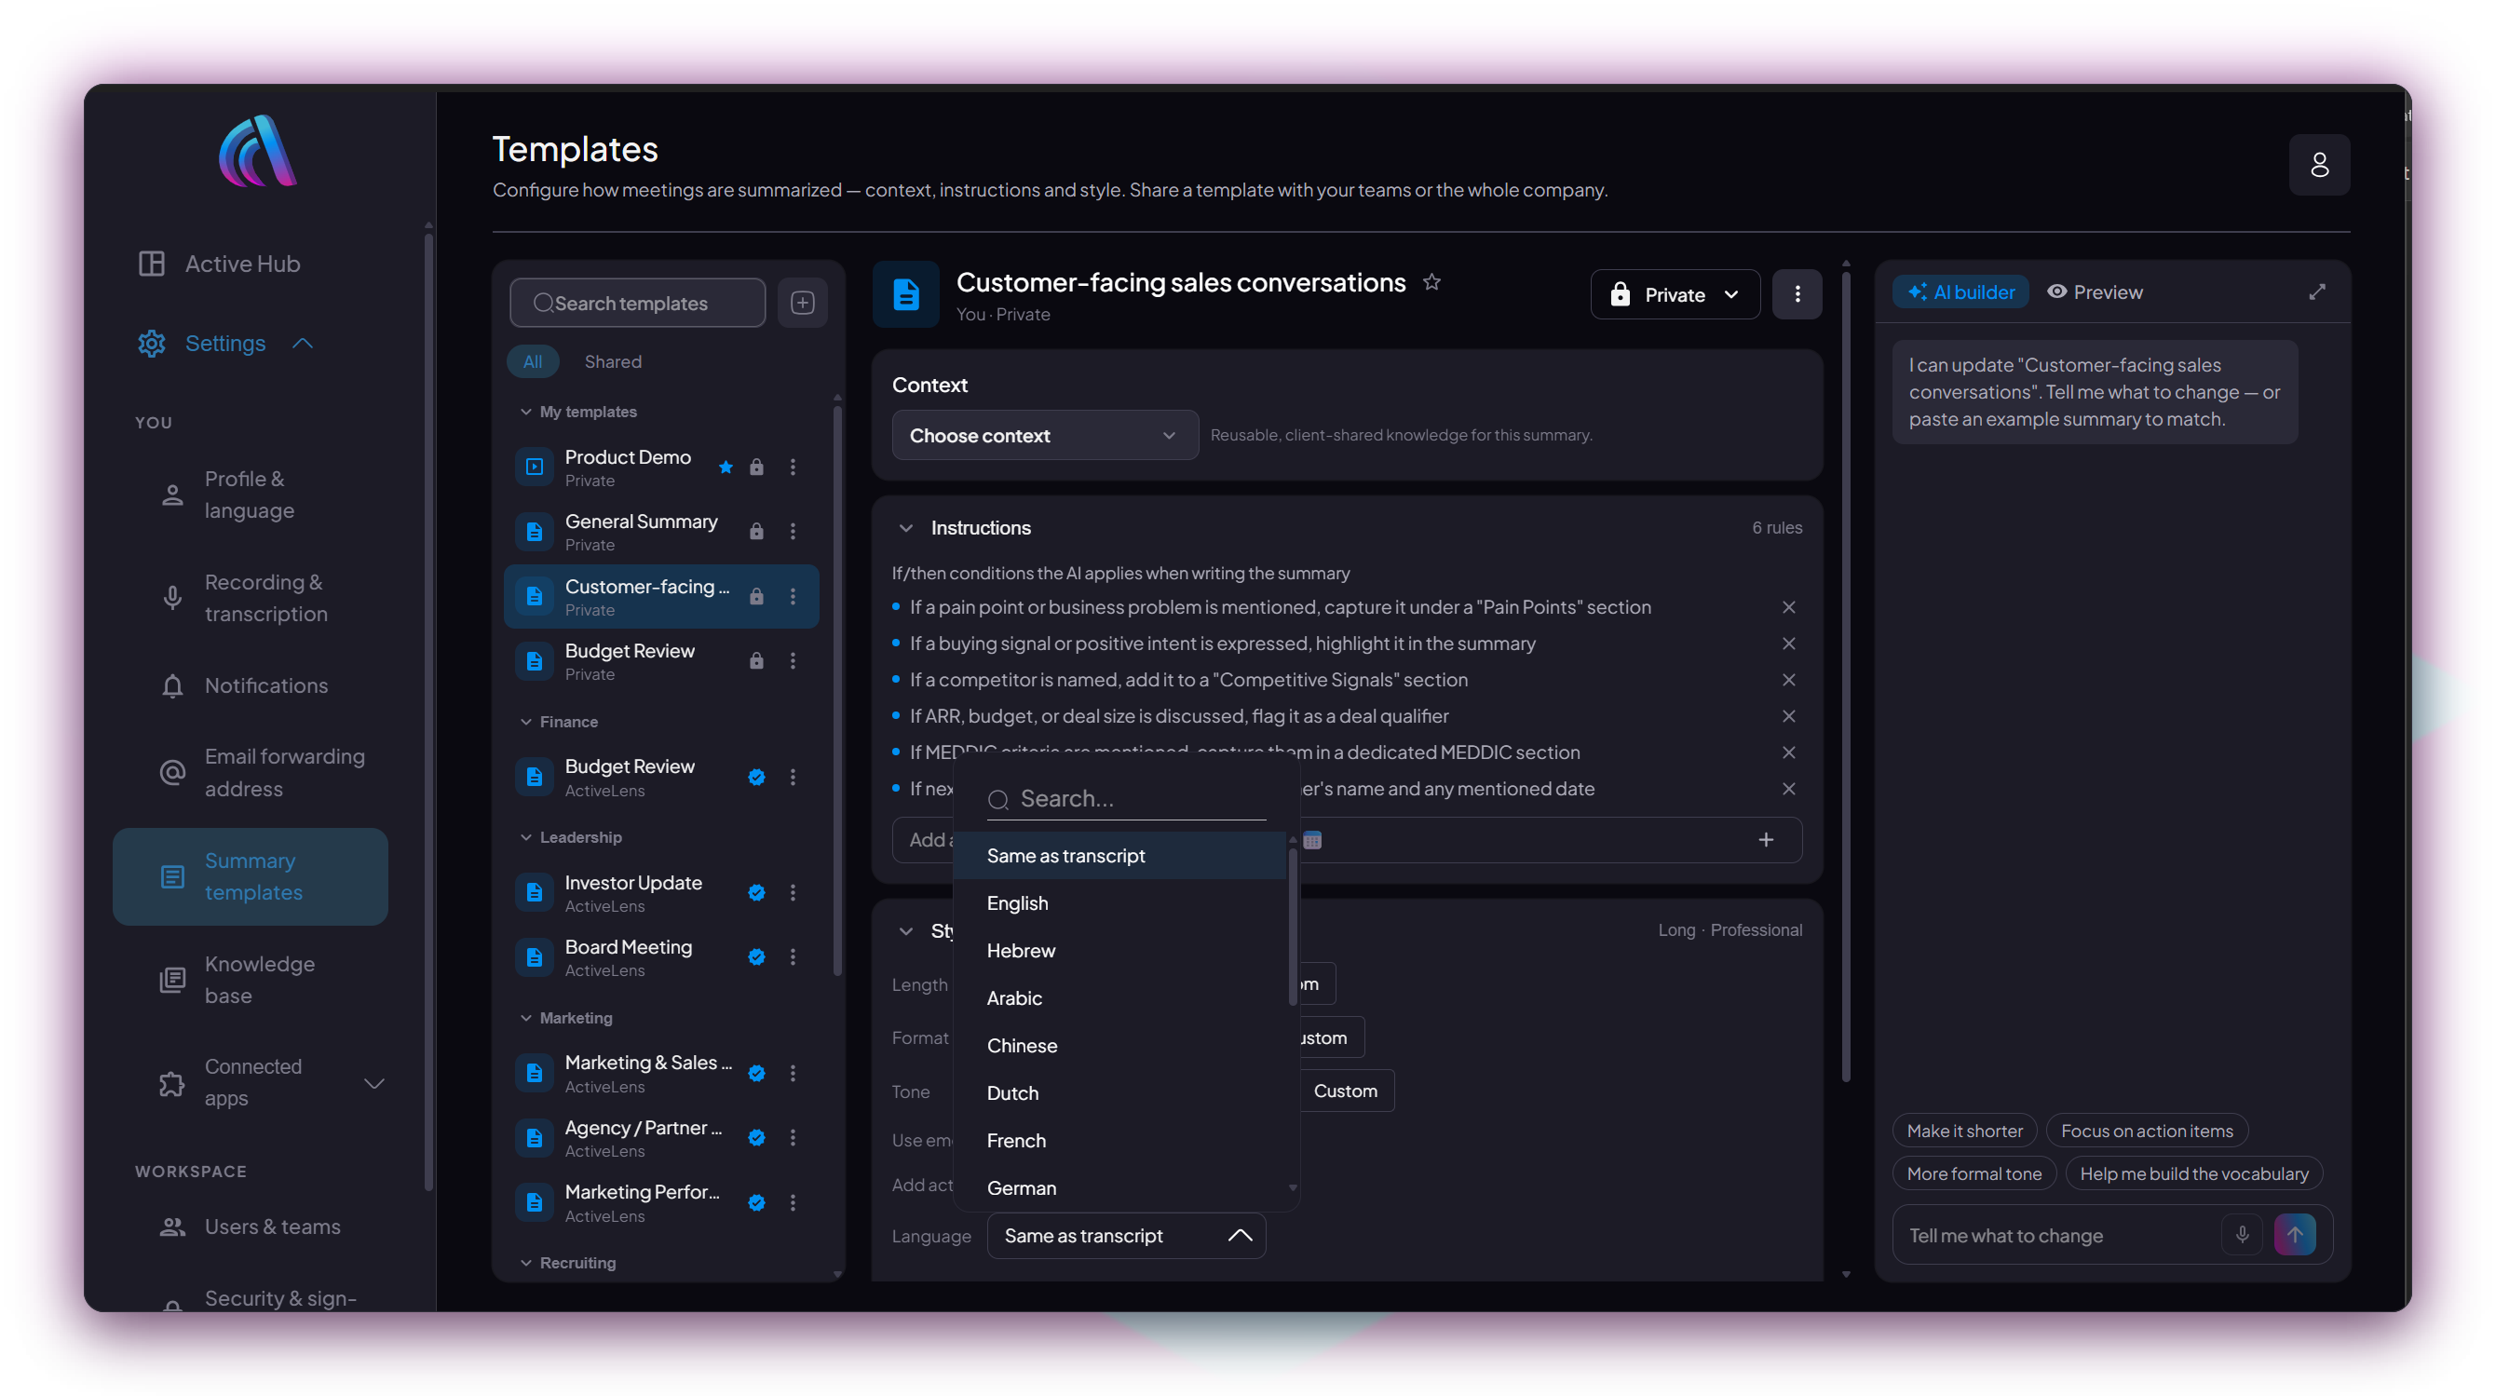Remove the ARR budget deal qualifier rule
Image resolution: width=2496 pixels, height=1396 pixels.
pos(1789,716)
